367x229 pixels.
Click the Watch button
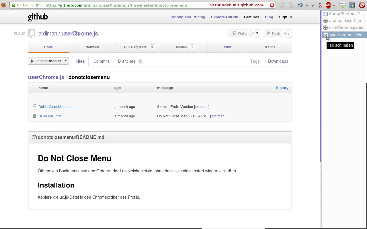click(x=240, y=33)
